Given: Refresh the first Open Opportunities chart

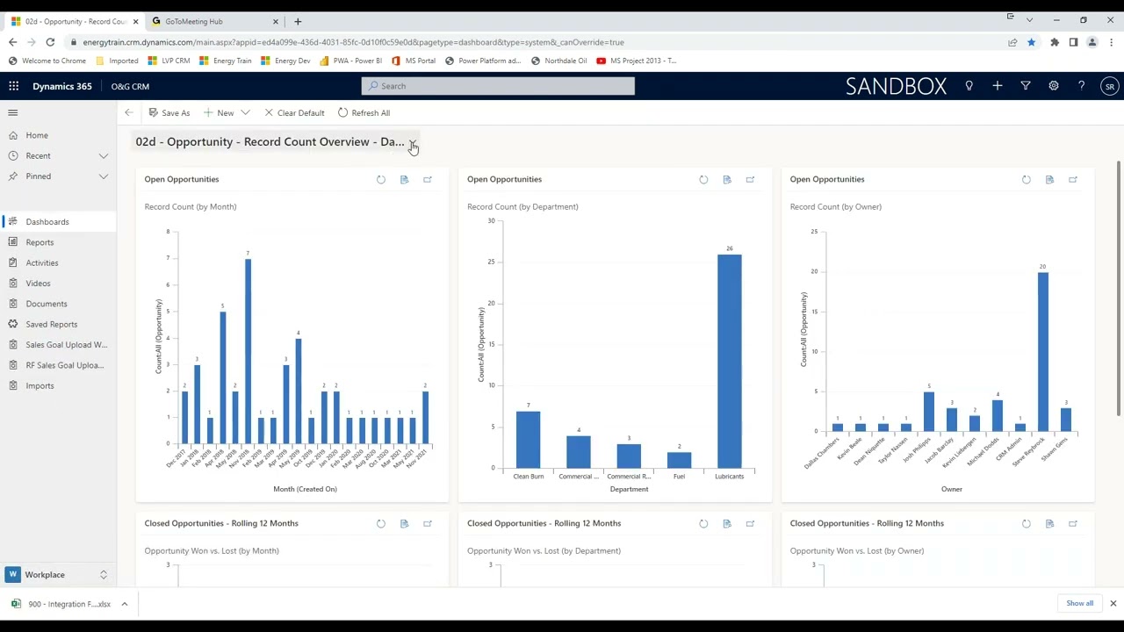Looking at the screenshot, I should pos(381,179).
